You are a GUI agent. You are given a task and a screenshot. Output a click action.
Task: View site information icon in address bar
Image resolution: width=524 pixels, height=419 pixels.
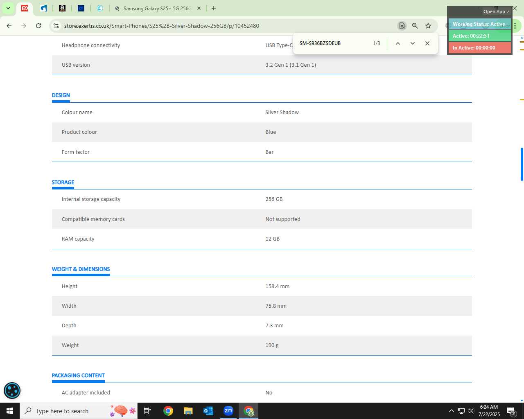[56, 26]
